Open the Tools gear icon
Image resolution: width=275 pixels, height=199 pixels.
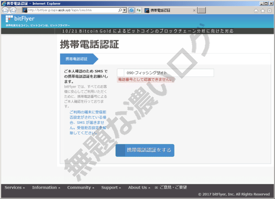pyautogui.click(x=269, y=11)
